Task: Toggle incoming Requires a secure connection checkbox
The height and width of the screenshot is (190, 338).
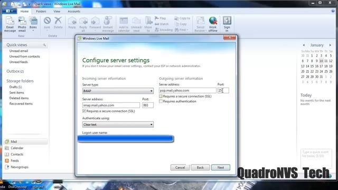Action: pyautogui.click(x=84, y=111)
